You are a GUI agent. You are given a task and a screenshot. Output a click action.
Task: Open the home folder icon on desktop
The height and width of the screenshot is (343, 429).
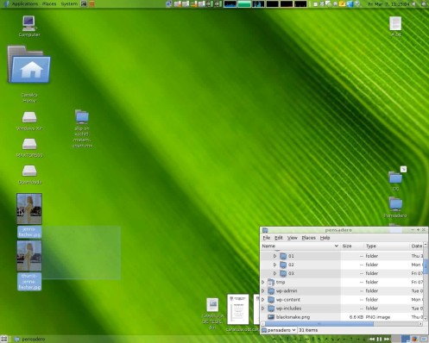tap(28, 65)
